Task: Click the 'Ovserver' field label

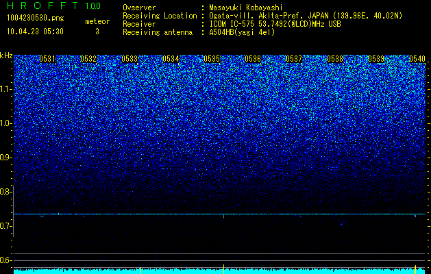Action: (139, 8)
